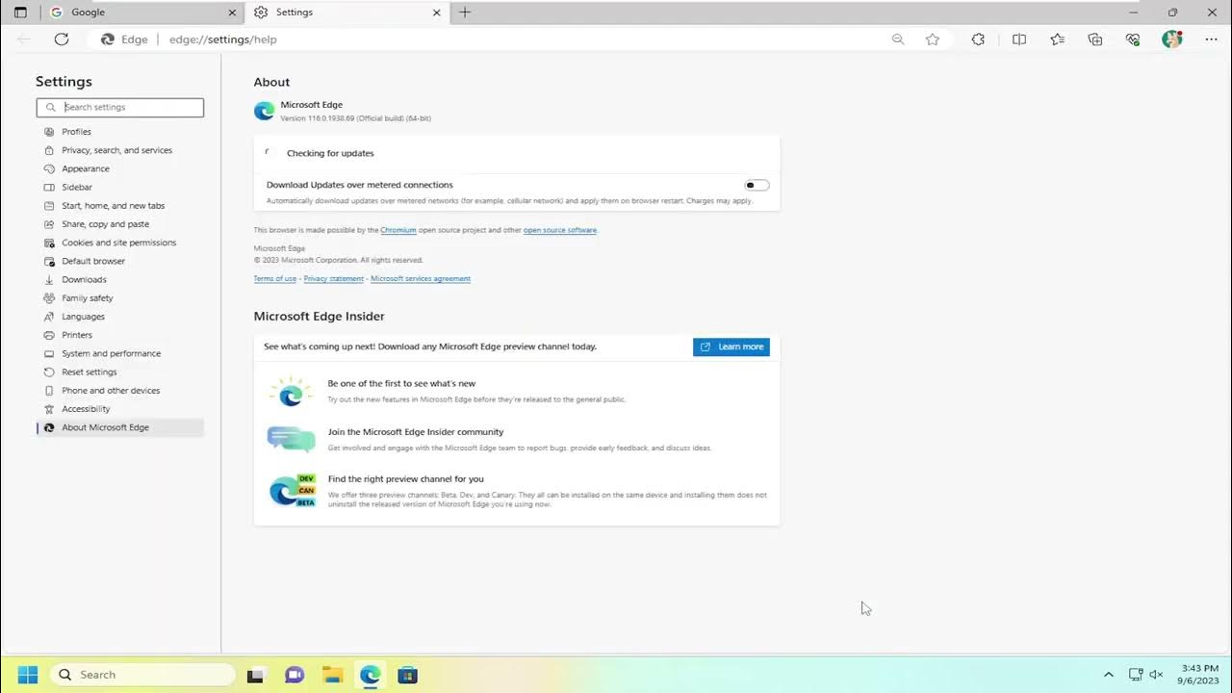
Task: Click the browser refresh icon
Action: coord(62,39)
